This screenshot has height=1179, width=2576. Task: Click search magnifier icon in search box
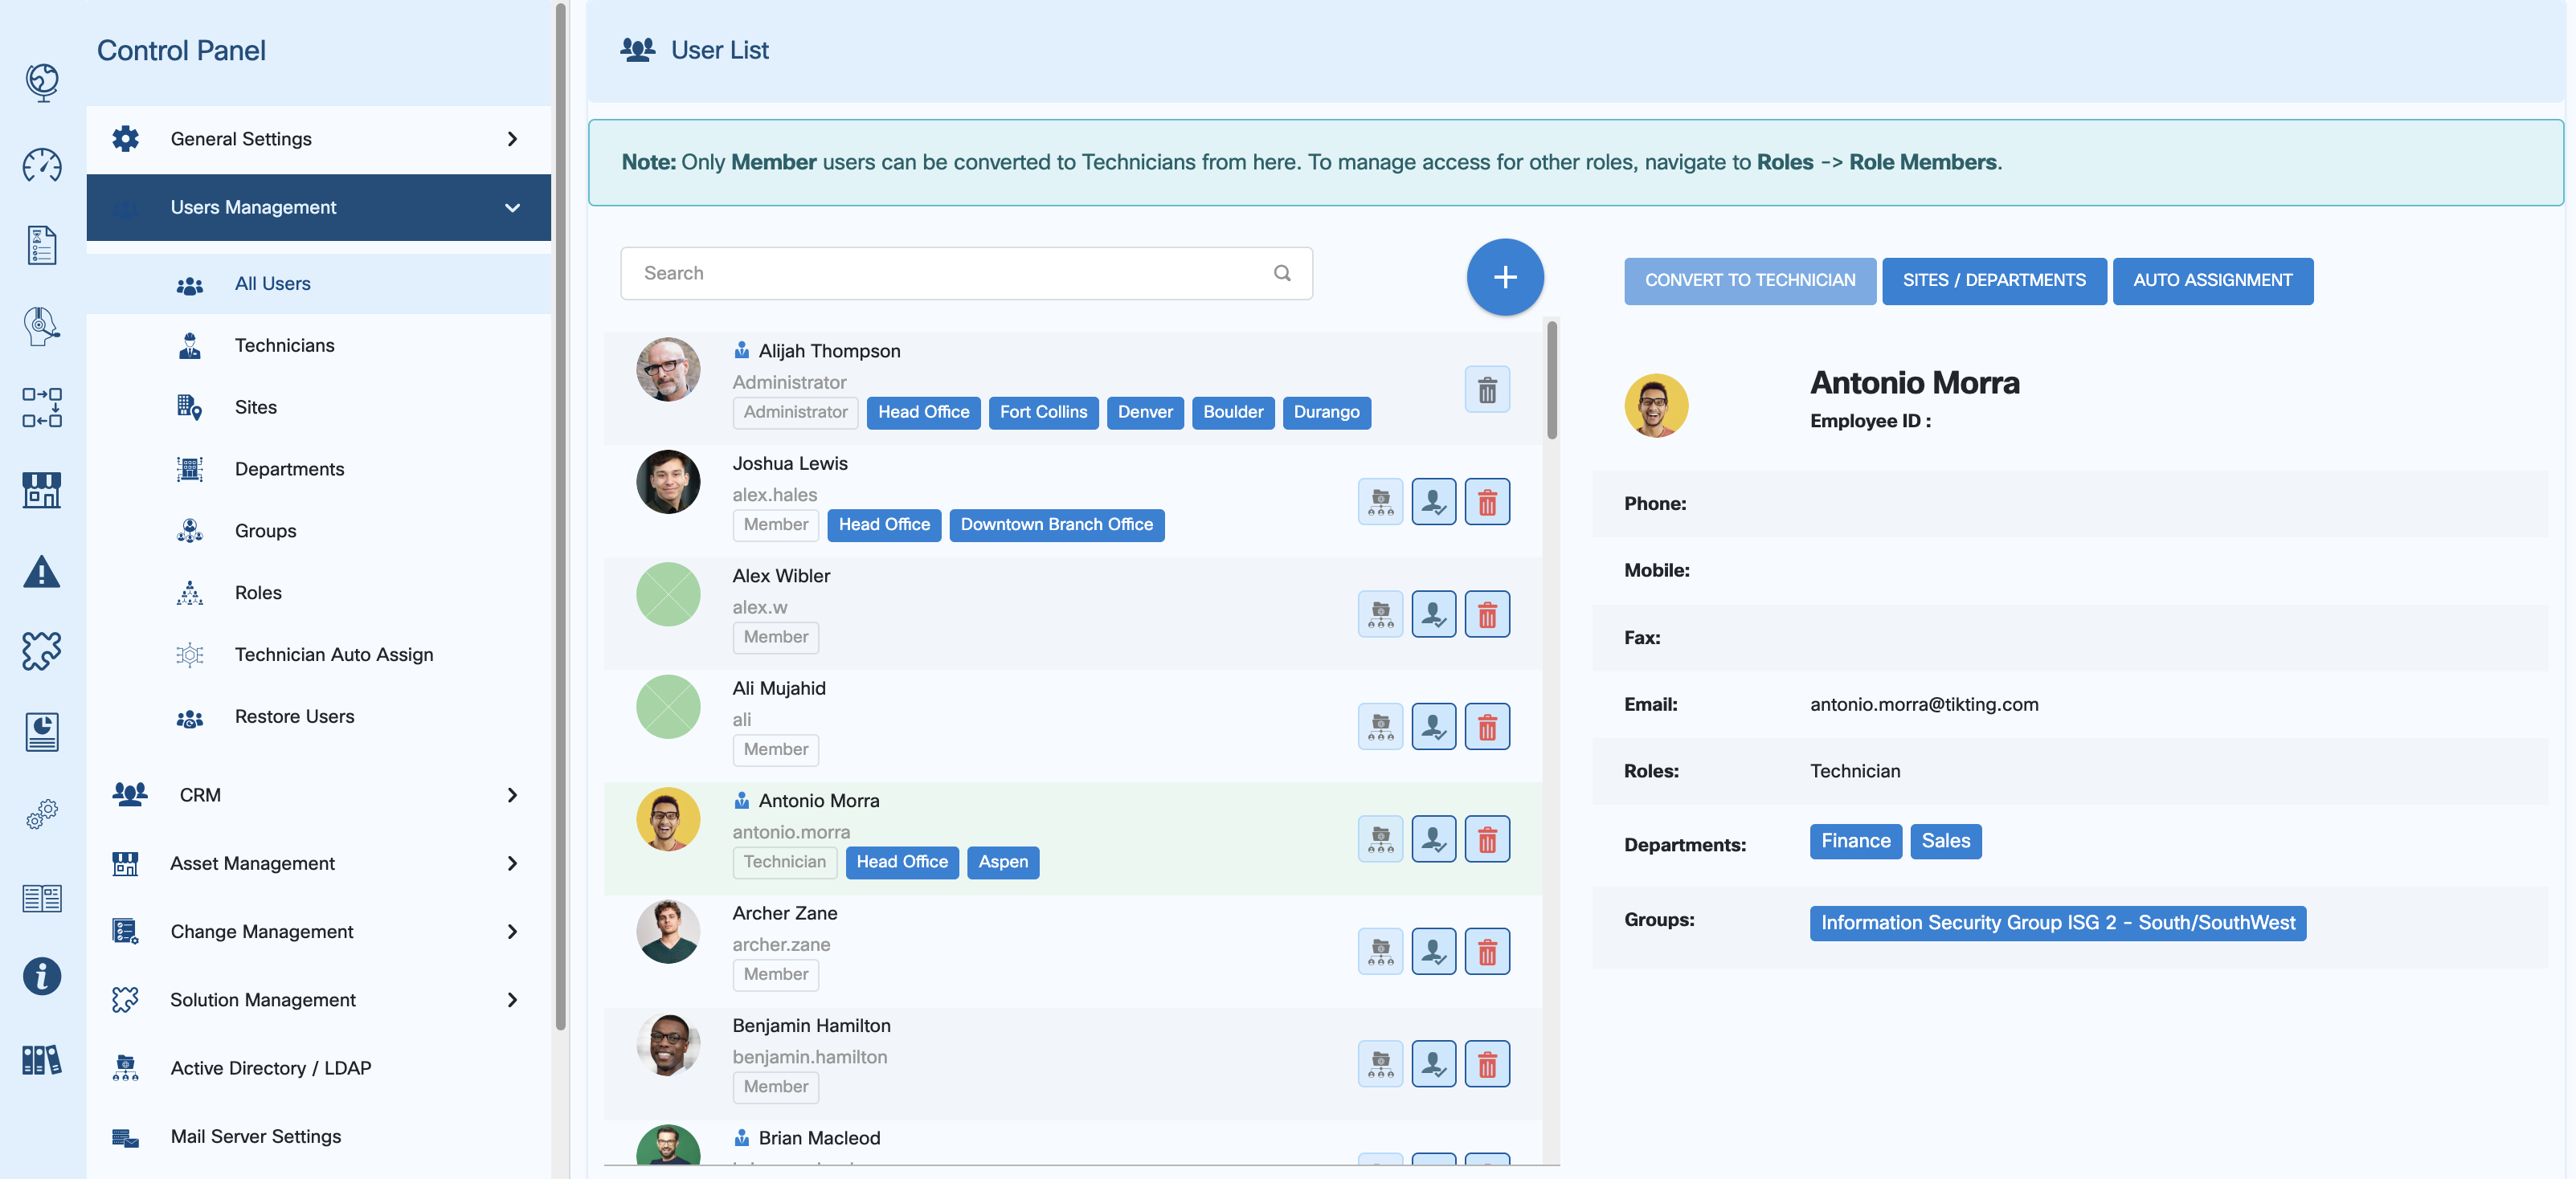1281,273
